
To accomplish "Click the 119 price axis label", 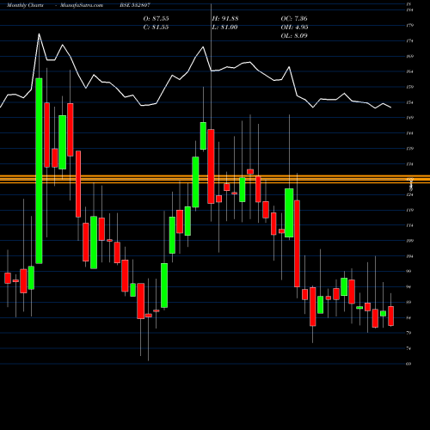I will [410, 210].
